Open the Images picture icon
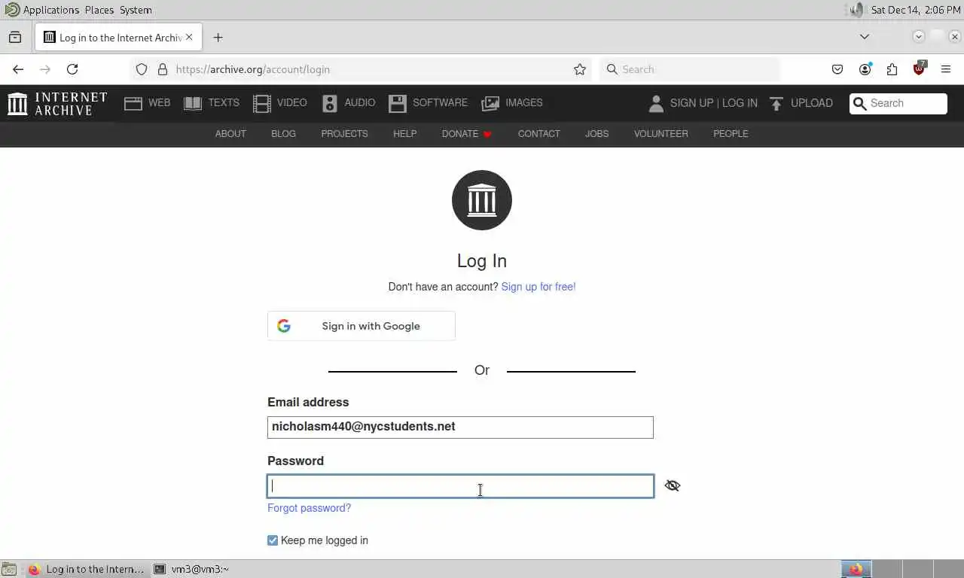Screen dimensions: 964x578 [490, 104]
